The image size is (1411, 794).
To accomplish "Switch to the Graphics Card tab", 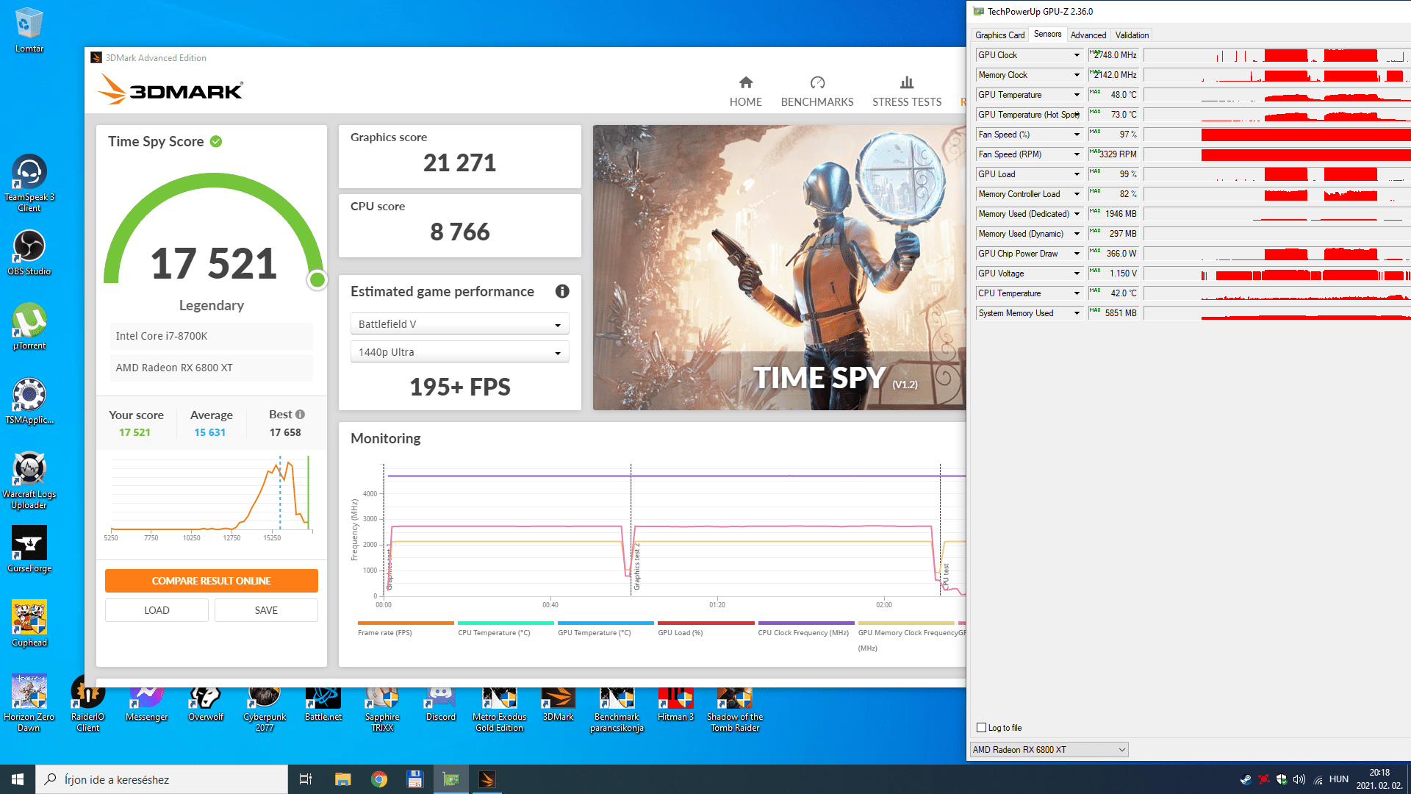I will [999, 35].
